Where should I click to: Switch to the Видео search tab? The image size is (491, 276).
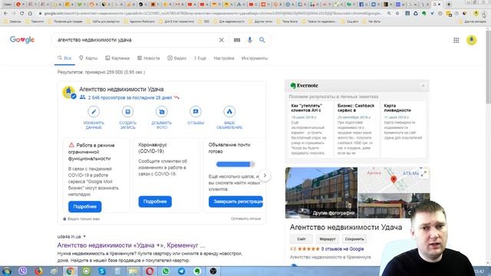[x=177, y=58]
